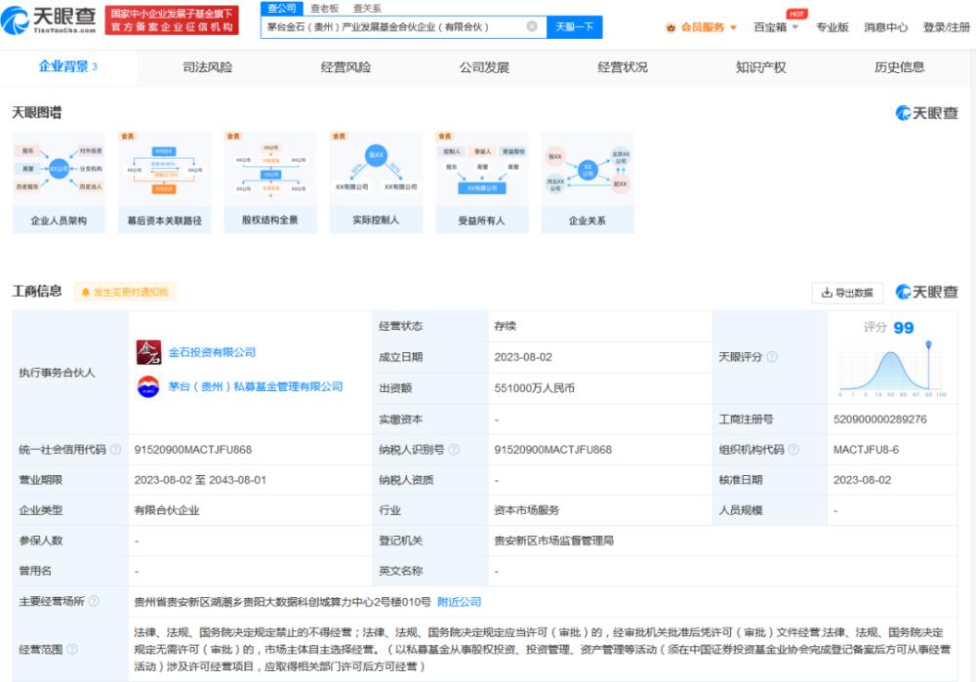
Task: Click the 登录/注册 link
Action: [x=946, y=27]
